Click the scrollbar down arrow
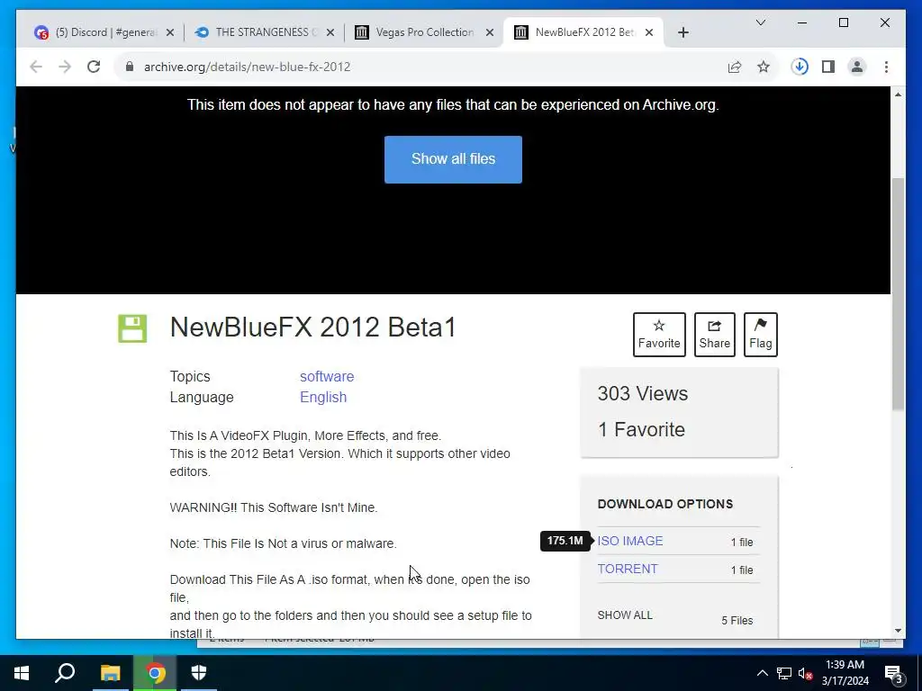This screenshot has height=691, width=922. pyautogui.click(x=898, y=631)
